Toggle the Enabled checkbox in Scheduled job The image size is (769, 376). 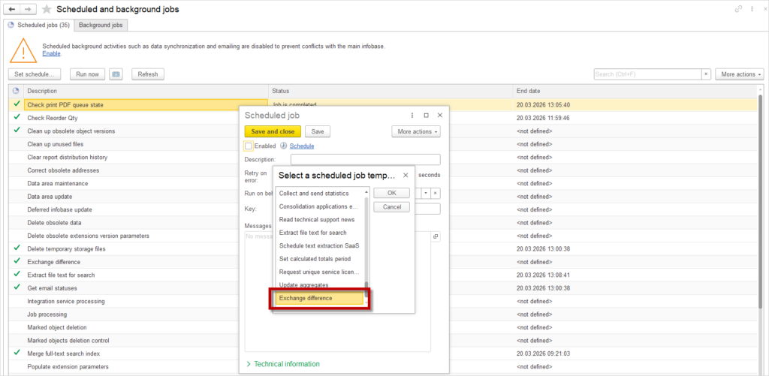249,146
